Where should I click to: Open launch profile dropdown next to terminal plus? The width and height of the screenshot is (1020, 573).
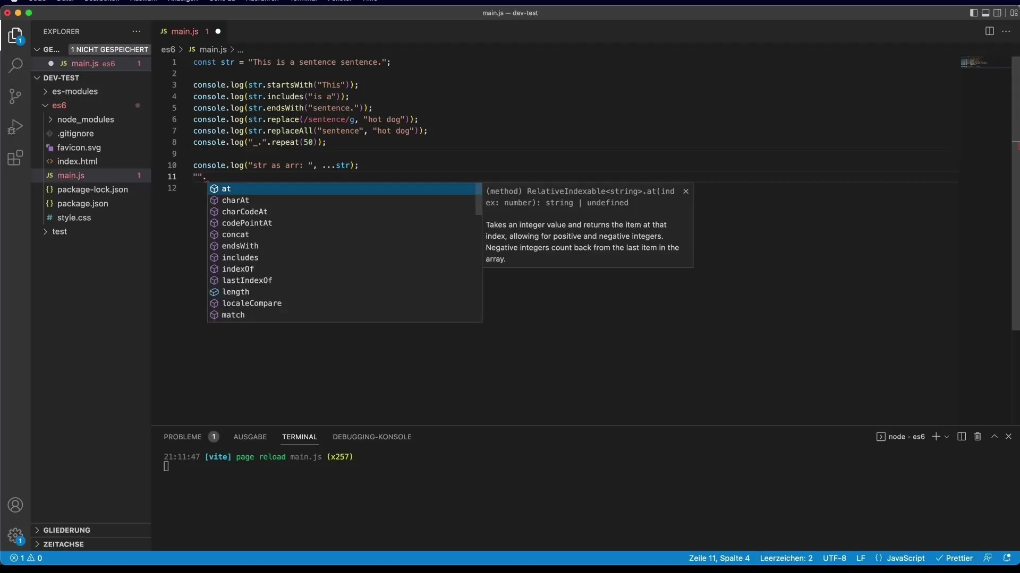pos(947,437)
